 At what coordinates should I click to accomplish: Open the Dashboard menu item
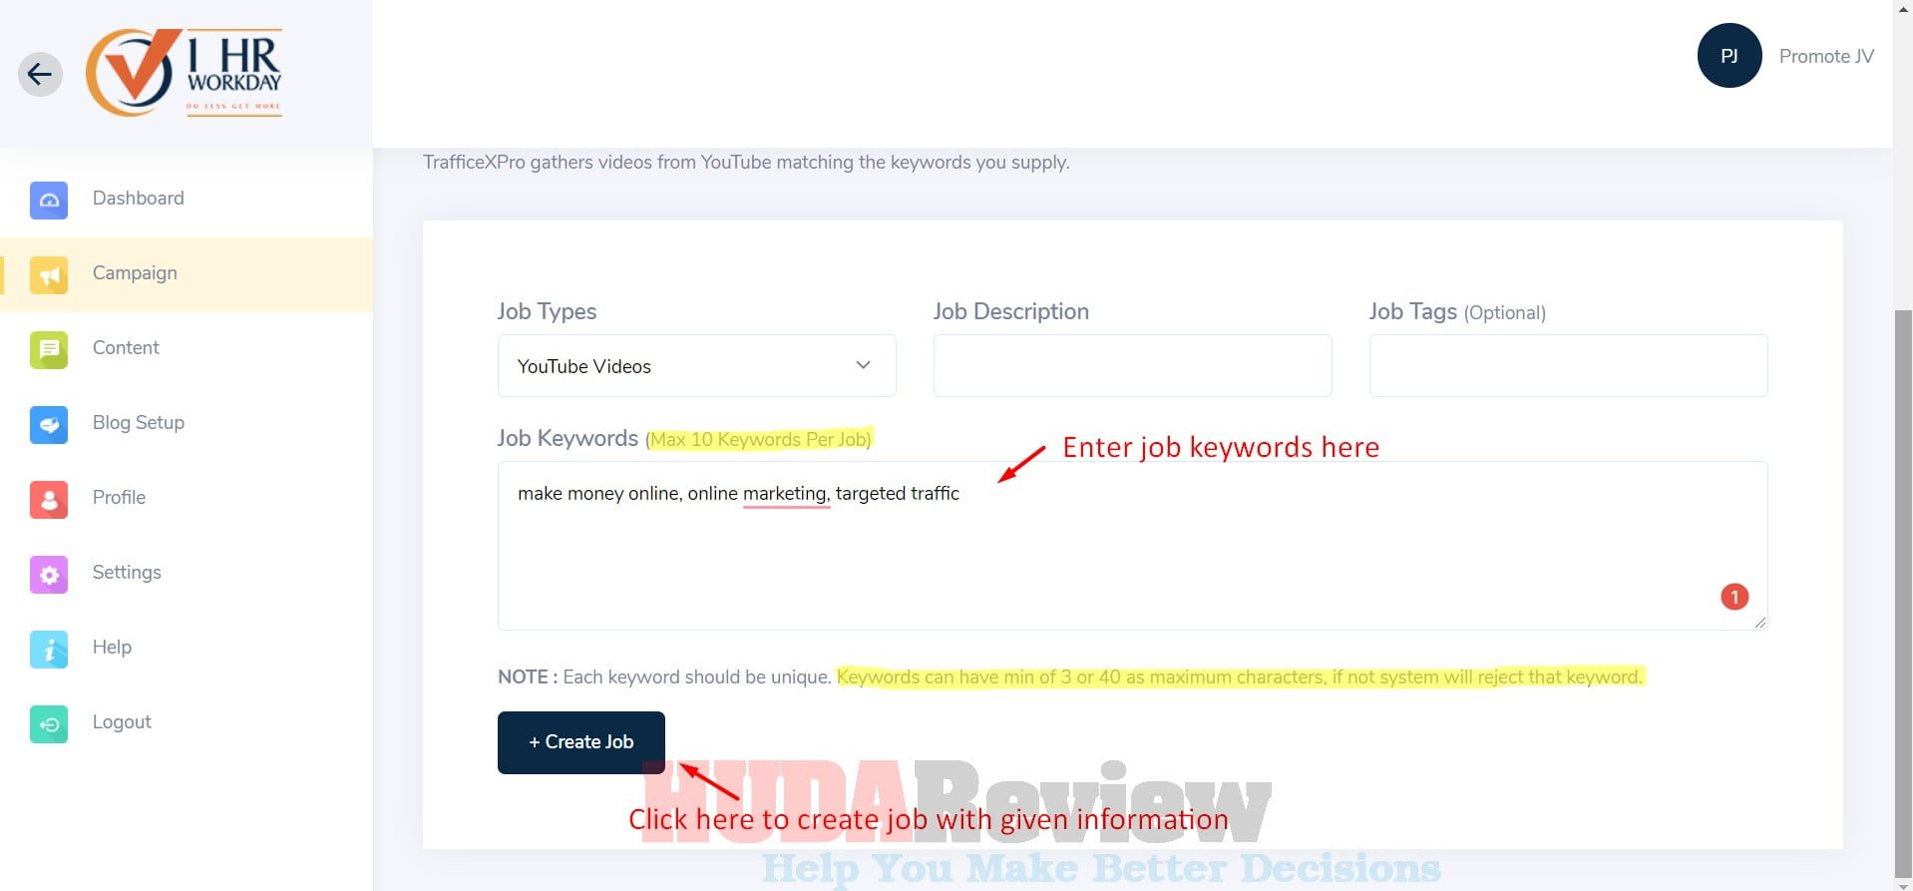138,198
